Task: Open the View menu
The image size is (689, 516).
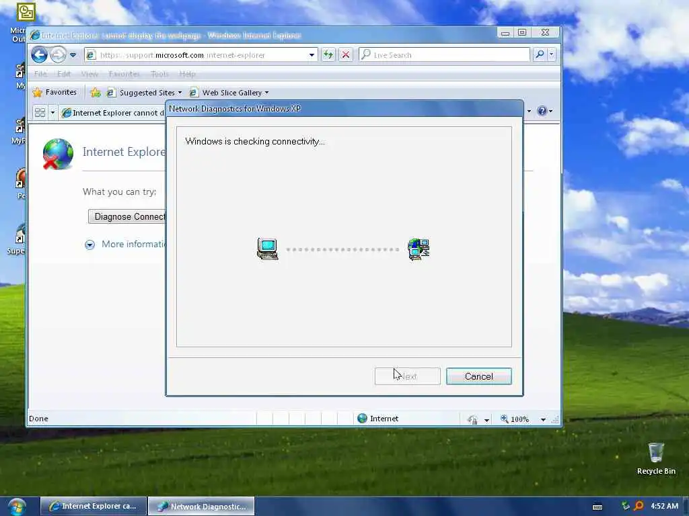Action: coord(89,74)
